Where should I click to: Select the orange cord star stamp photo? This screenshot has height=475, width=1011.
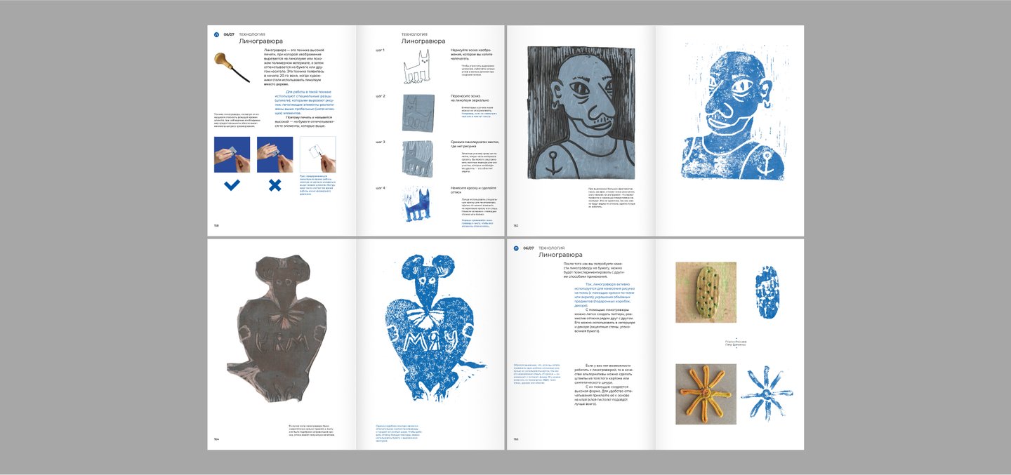(x=706, y=394)
